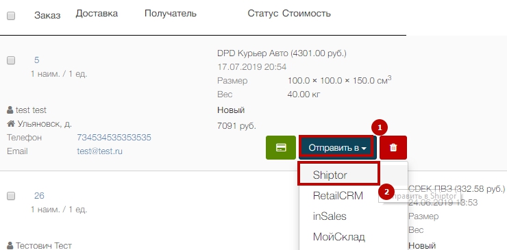Click the Стоимость column header
The width and height of the screenshot is (507, 250).
tap(306, 14)
